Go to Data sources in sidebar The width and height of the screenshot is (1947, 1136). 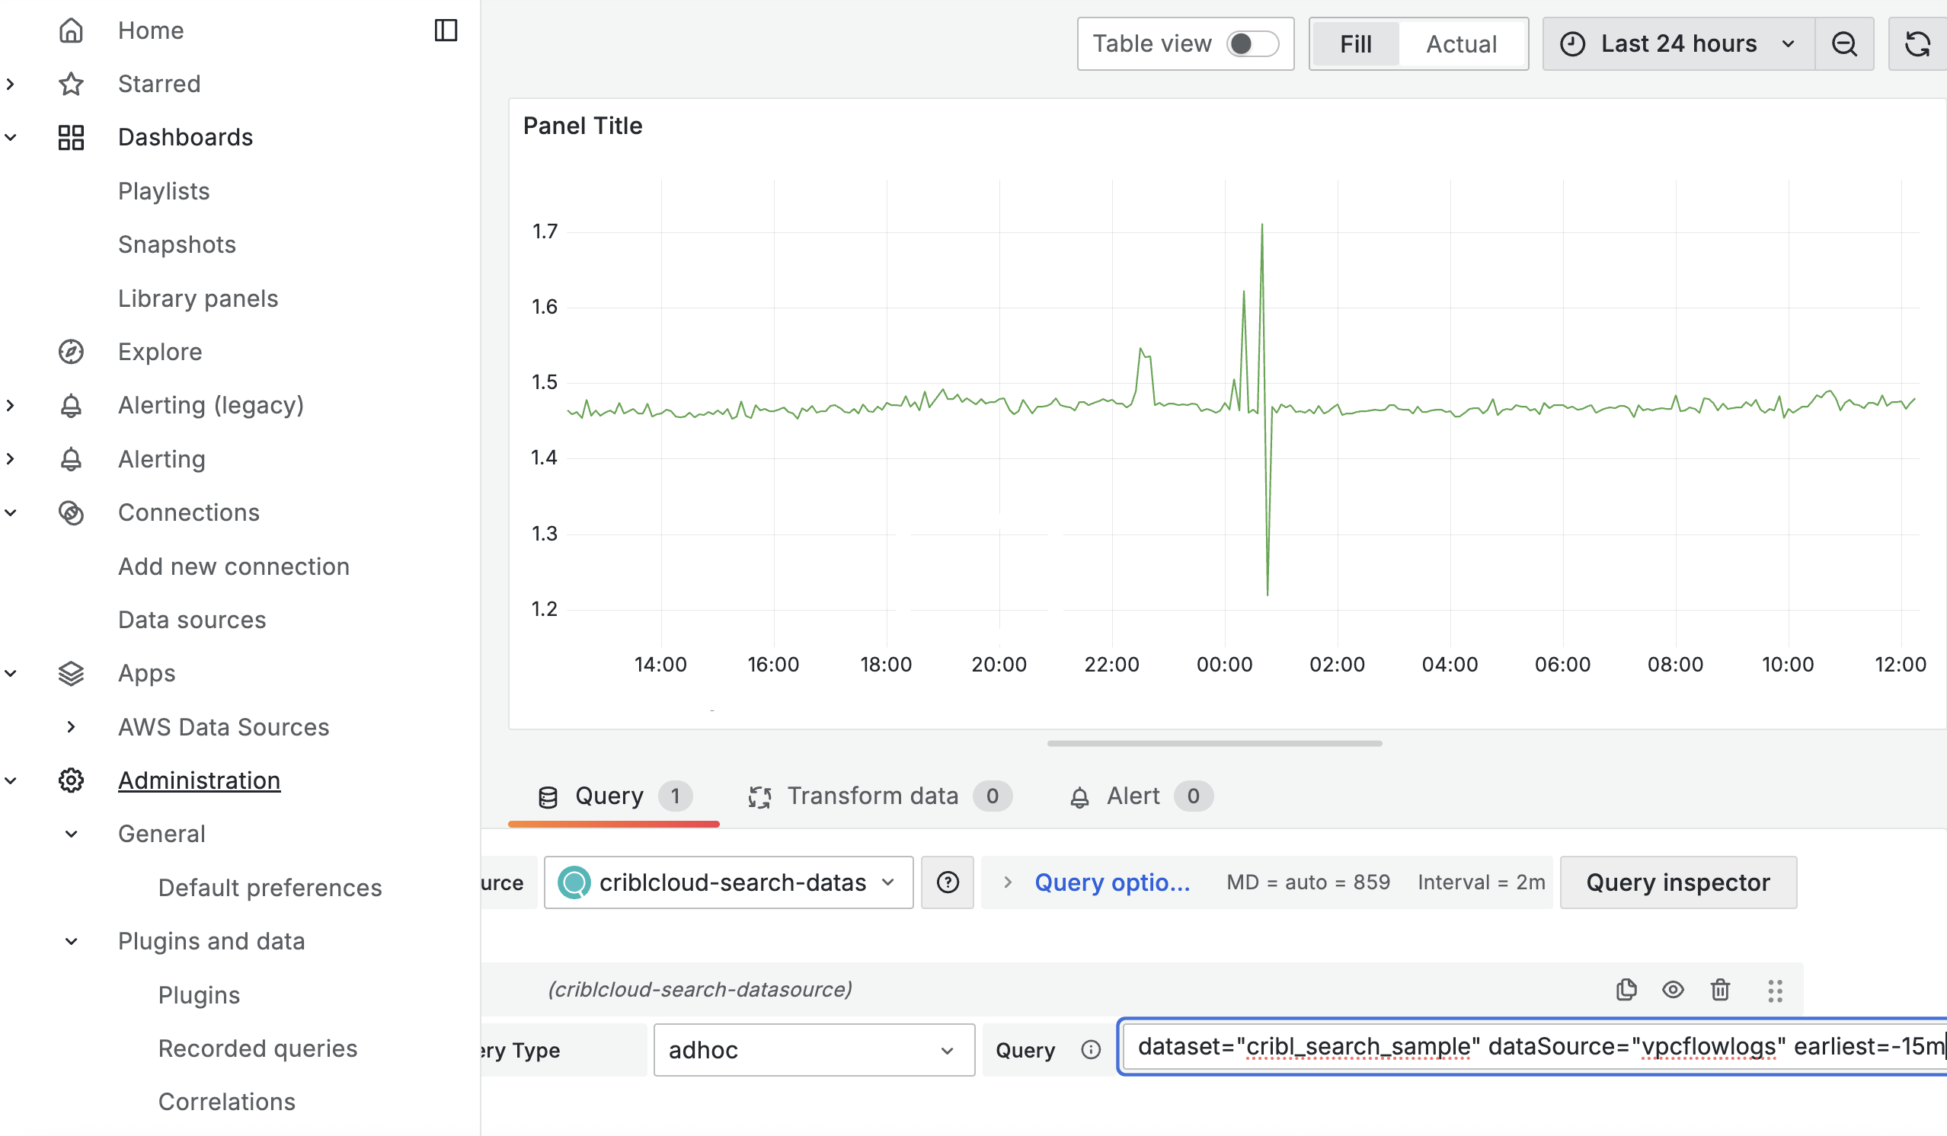click(192, 619)
